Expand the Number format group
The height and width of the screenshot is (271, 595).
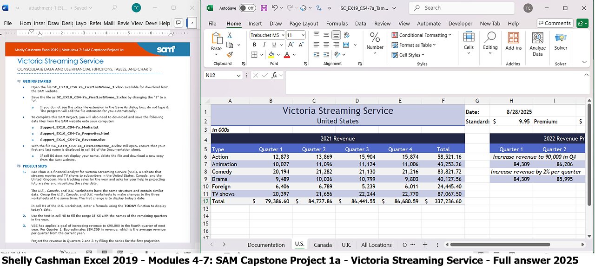[375, 43]
